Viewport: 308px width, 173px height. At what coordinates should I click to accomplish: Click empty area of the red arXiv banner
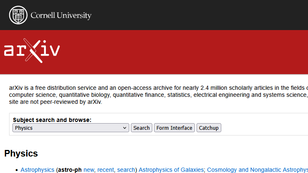click(186, 51)
